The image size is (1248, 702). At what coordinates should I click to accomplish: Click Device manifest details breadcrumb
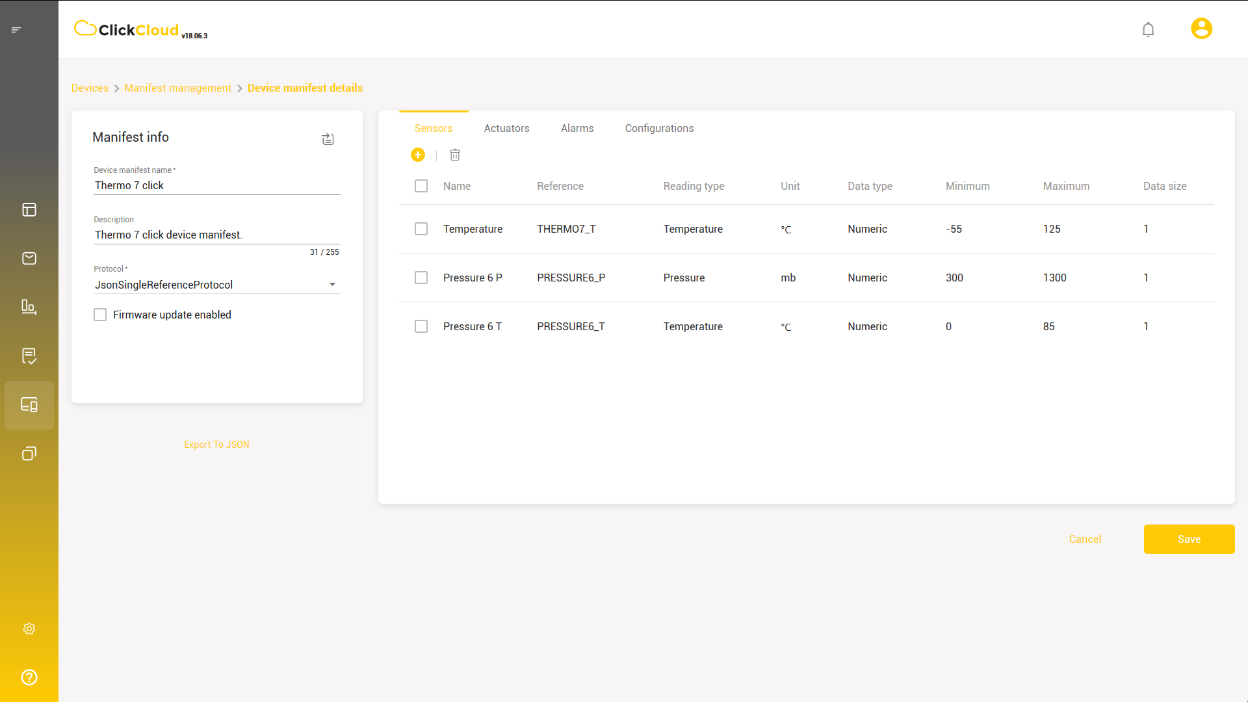305,88
